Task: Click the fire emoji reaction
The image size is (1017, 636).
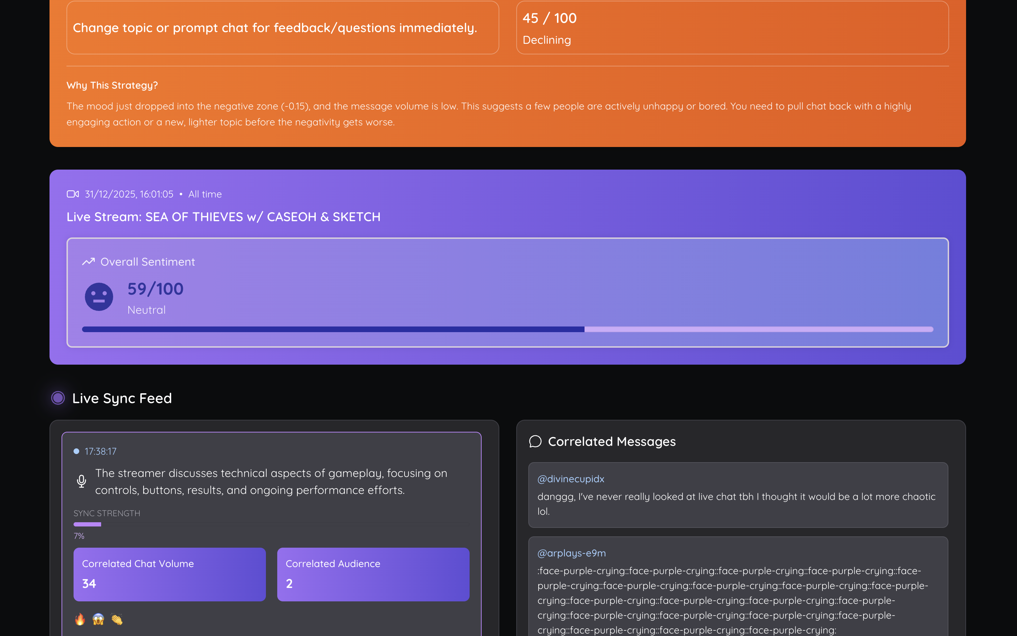Action: (x=80, y=619)
